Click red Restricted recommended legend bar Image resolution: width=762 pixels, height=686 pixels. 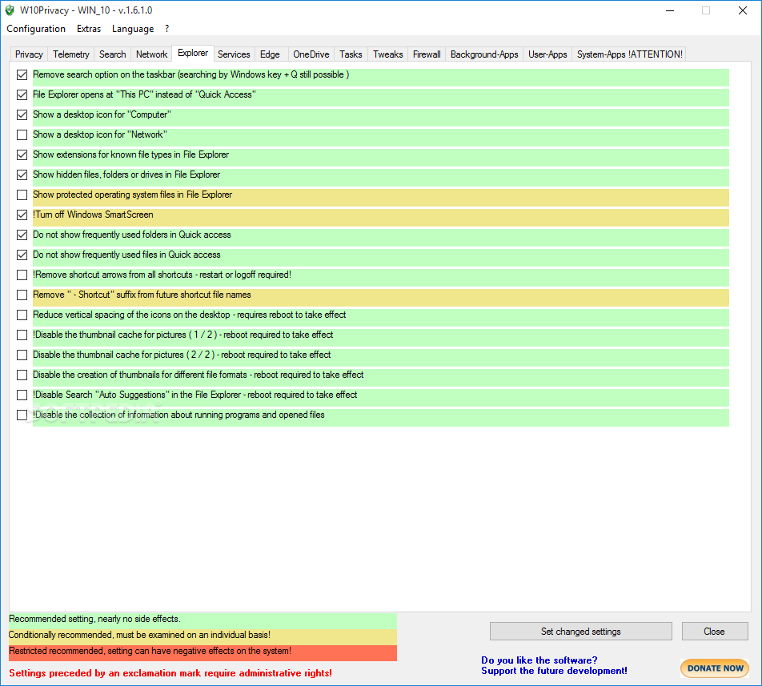(x=203, y=653)
